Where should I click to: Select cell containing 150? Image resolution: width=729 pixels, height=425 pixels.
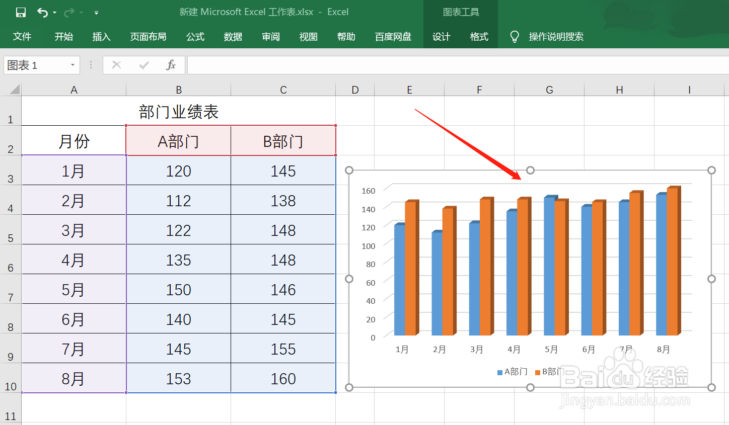(x=179, y=290)
